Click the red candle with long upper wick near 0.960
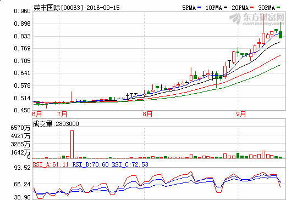 click(263, 38)
